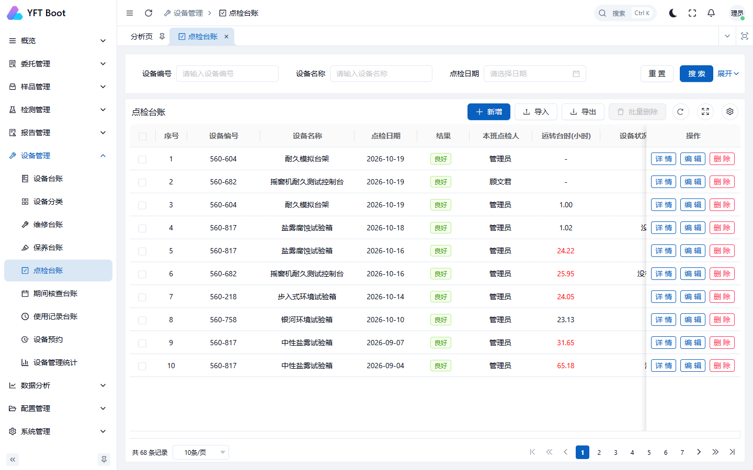Expand the 概览 sidebar menu
753x470 pixels.
click(58, 41)
